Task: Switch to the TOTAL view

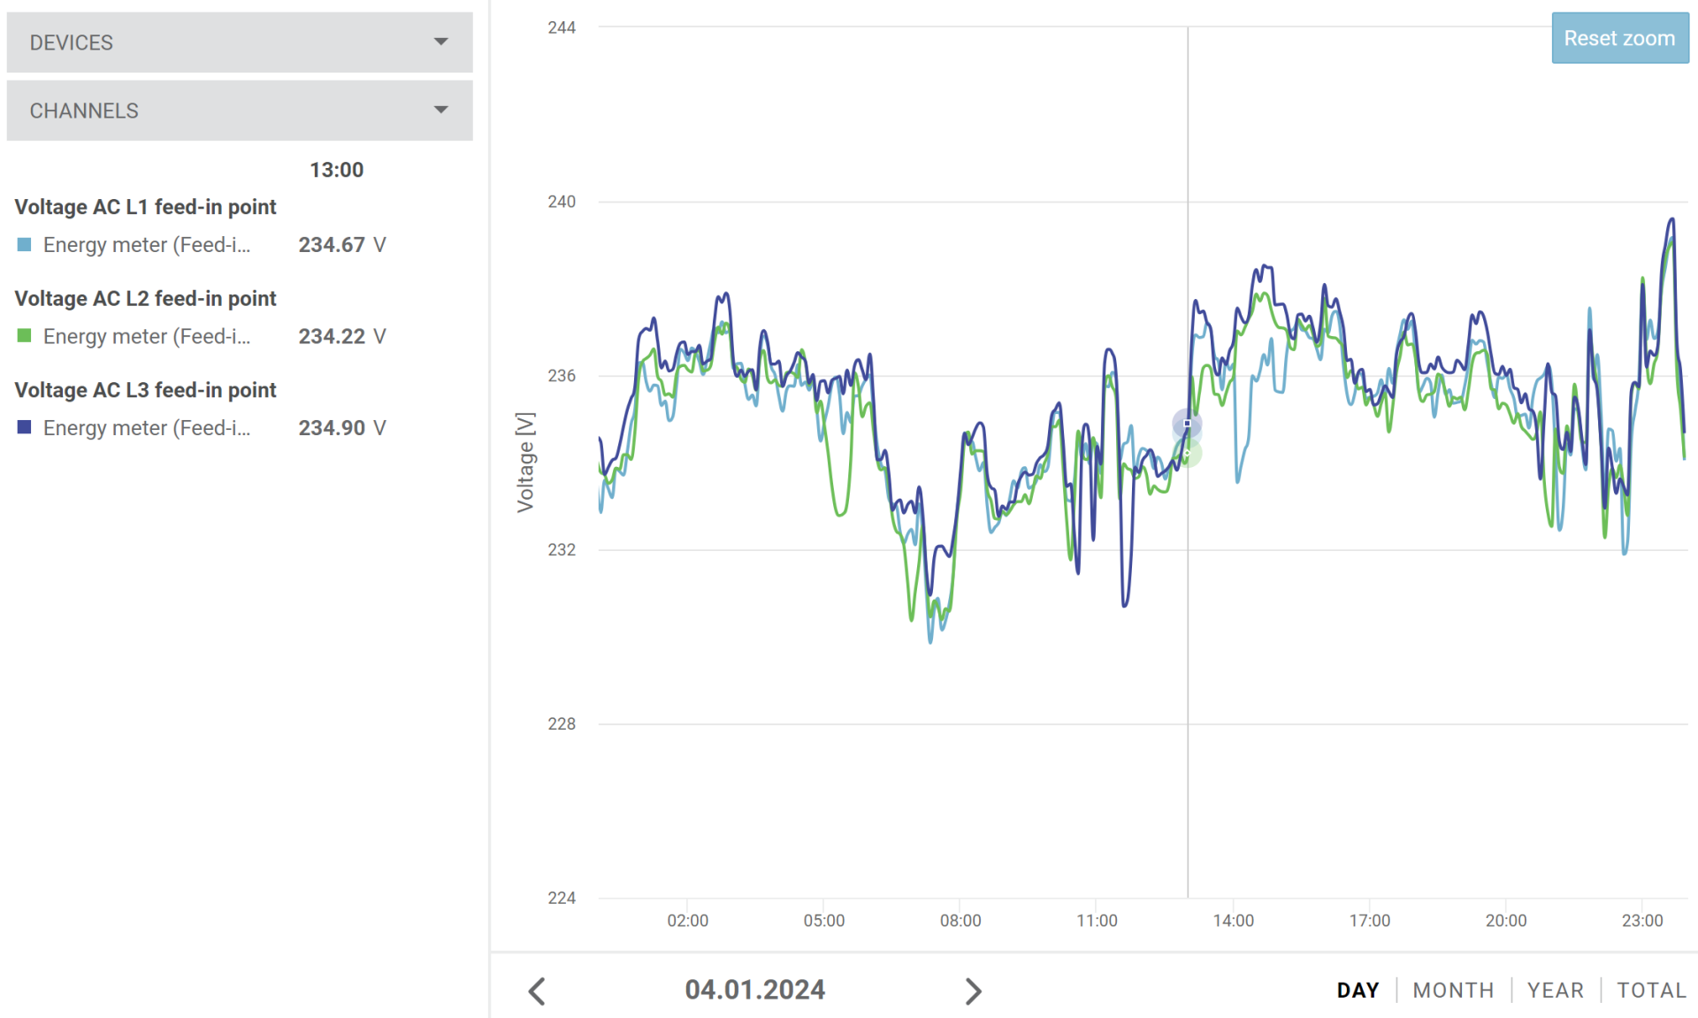Action: 1650,990
